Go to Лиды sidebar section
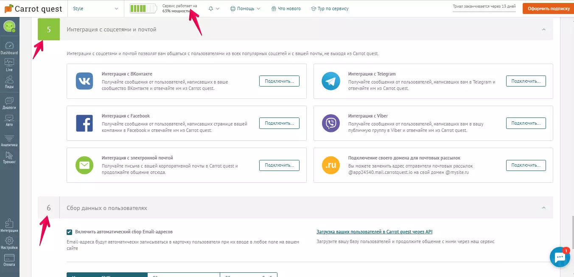The width and height of the screenshot is (574, 277). click(9, 82)
